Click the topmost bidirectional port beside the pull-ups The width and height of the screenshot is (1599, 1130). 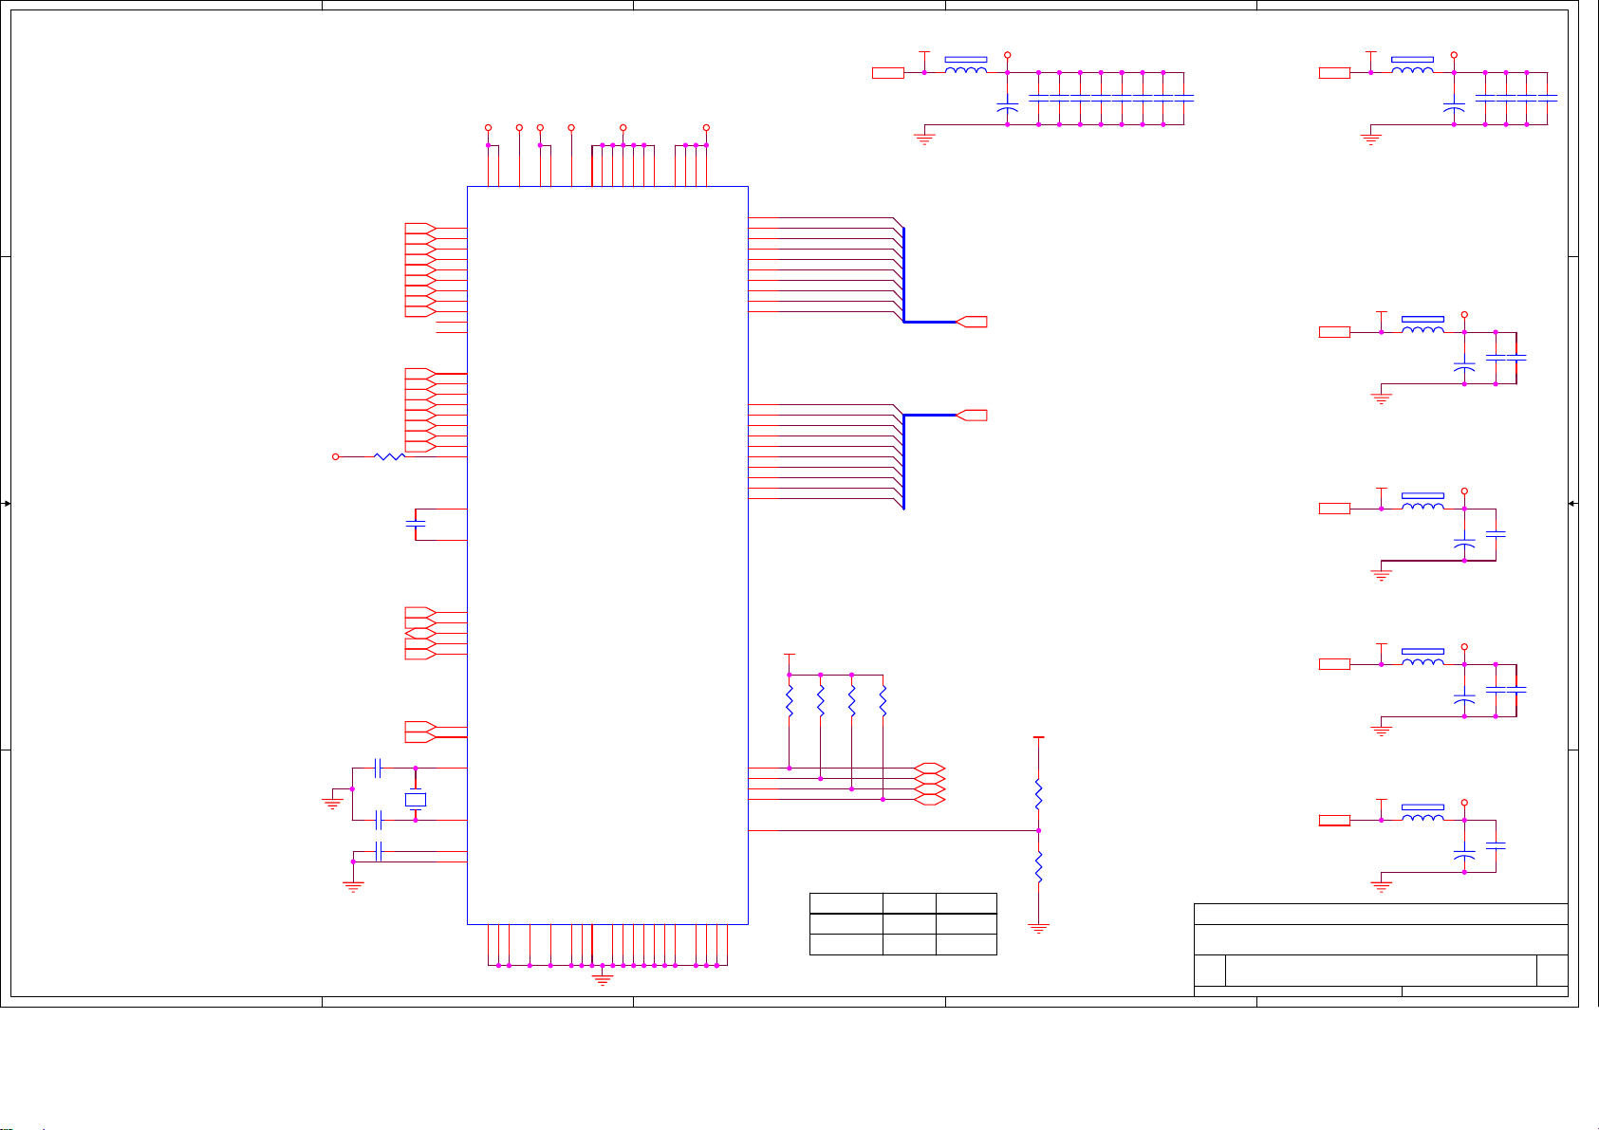pyautogui.click(x=930, y=768)
